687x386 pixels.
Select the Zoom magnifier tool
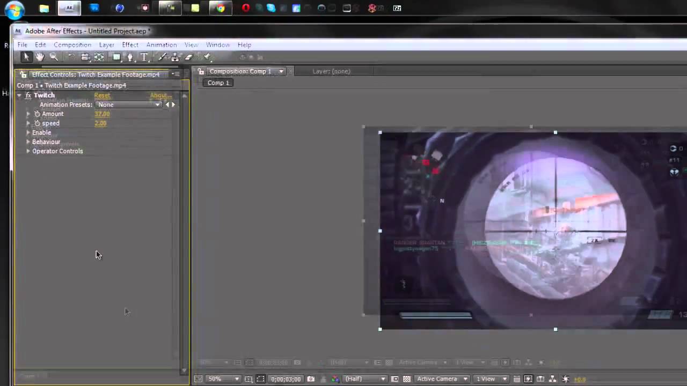point(54,57)
